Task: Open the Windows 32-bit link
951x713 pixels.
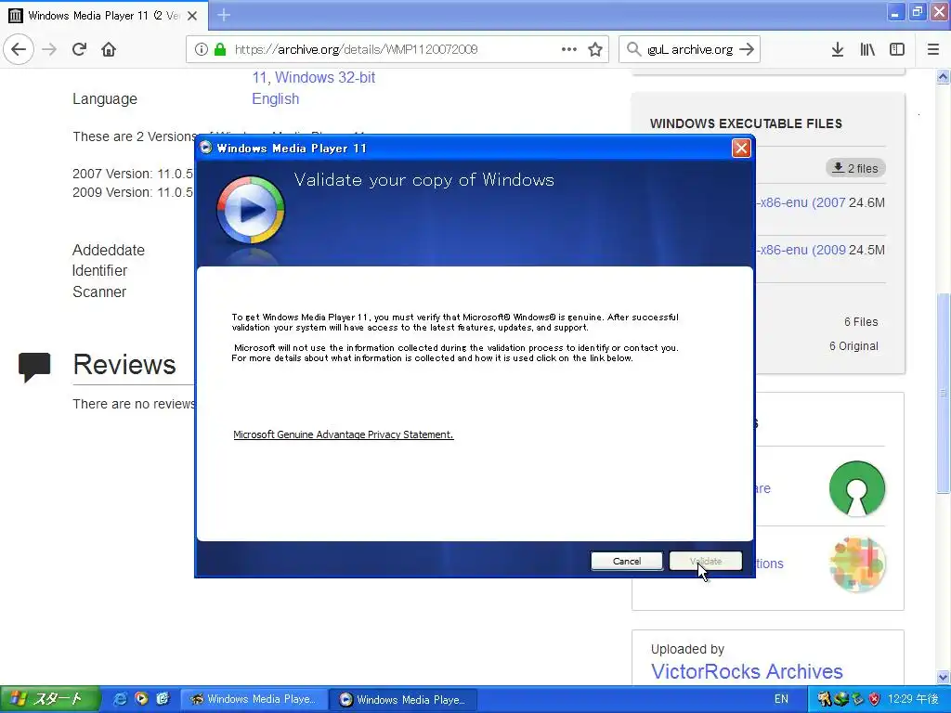Action: [x=325, y=78]
